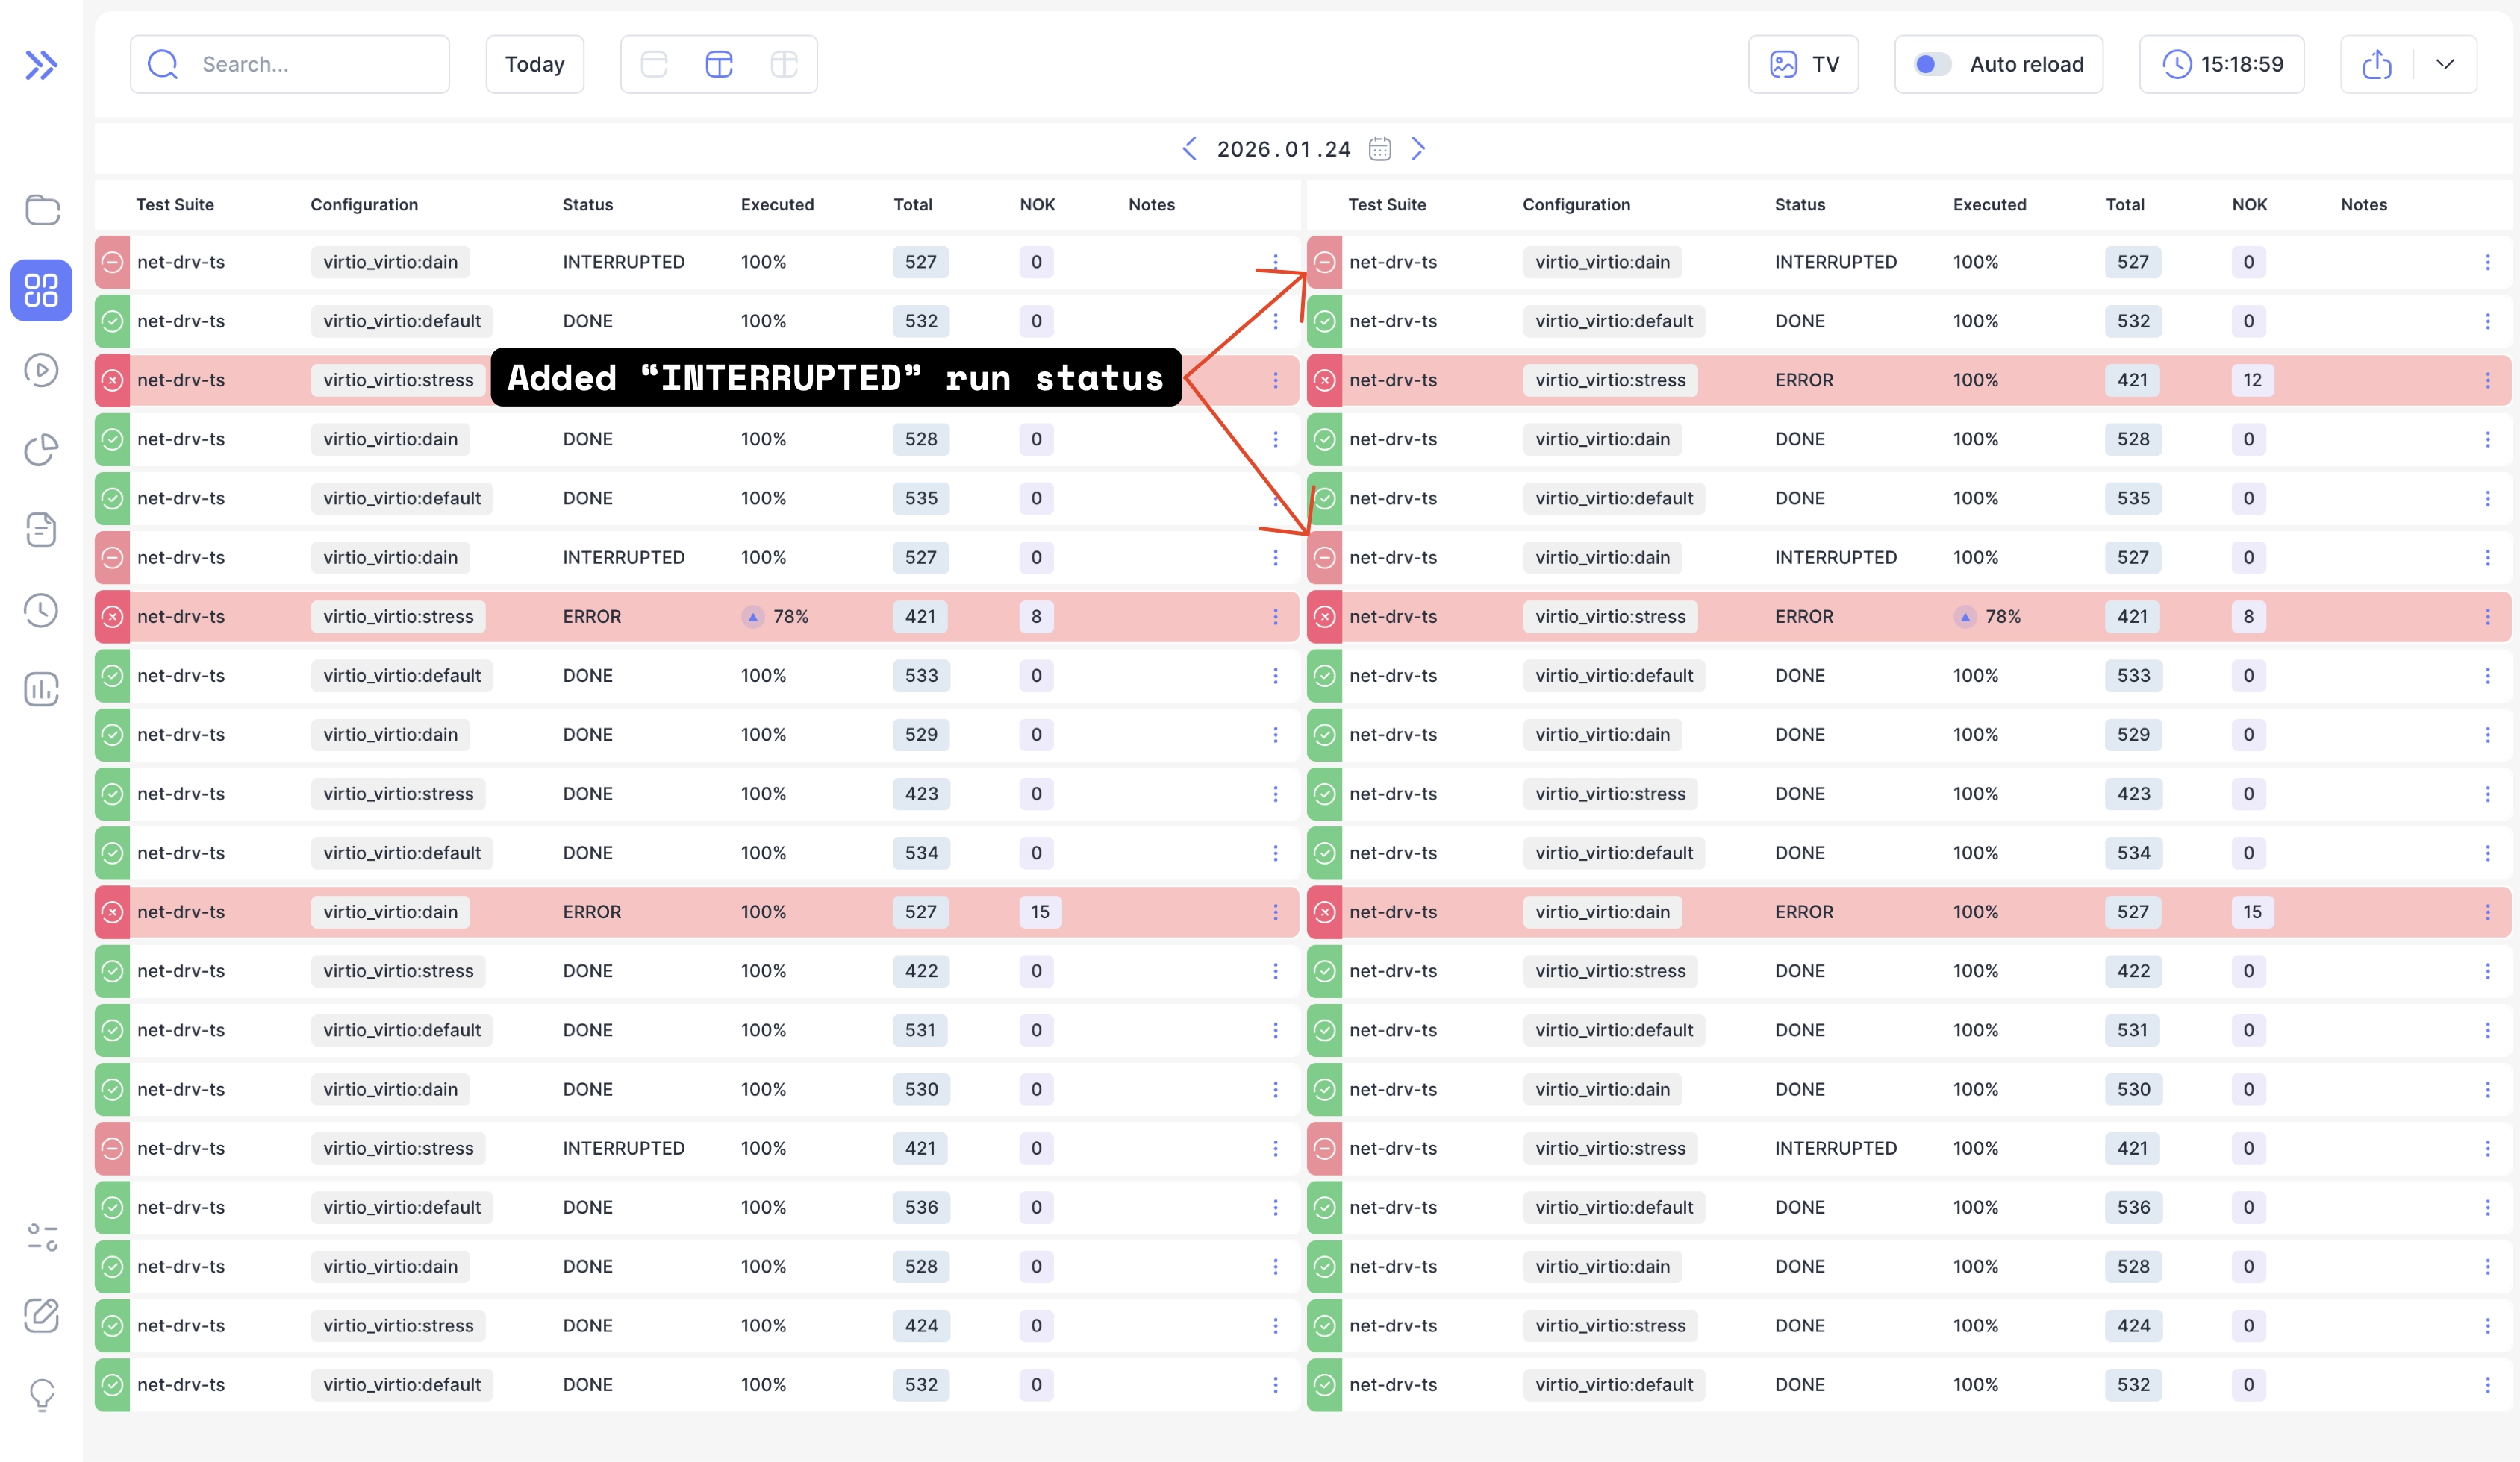Select the three-column layout view
This screenshot has height=1462, width=2520.
click(784, 65)
